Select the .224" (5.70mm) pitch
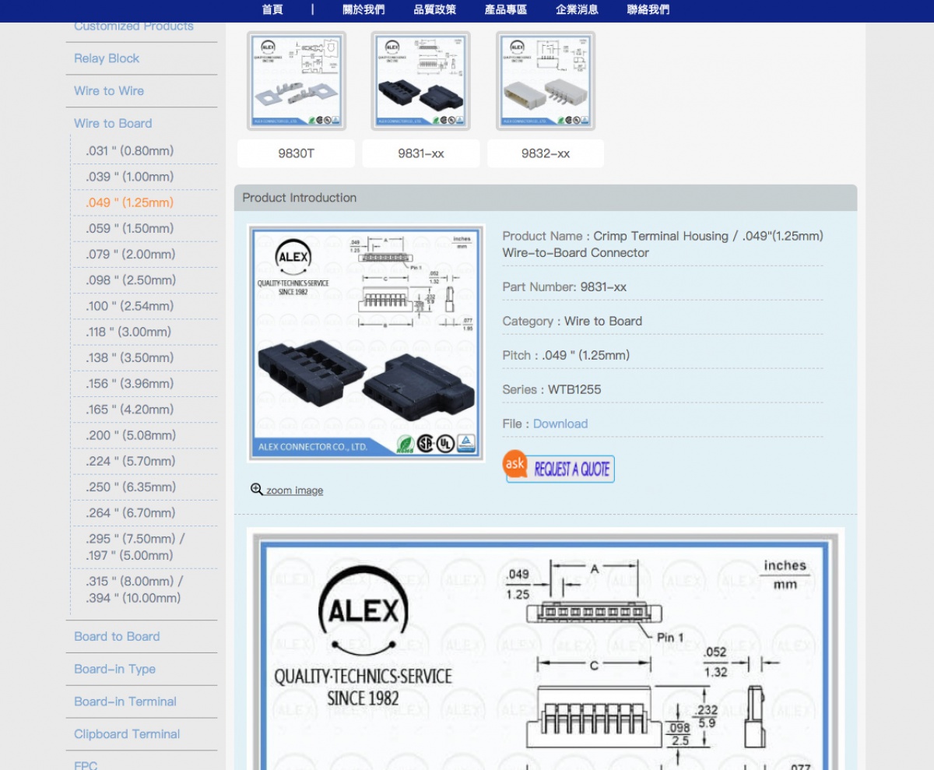The image size is (934, 770). coord(131,461)
